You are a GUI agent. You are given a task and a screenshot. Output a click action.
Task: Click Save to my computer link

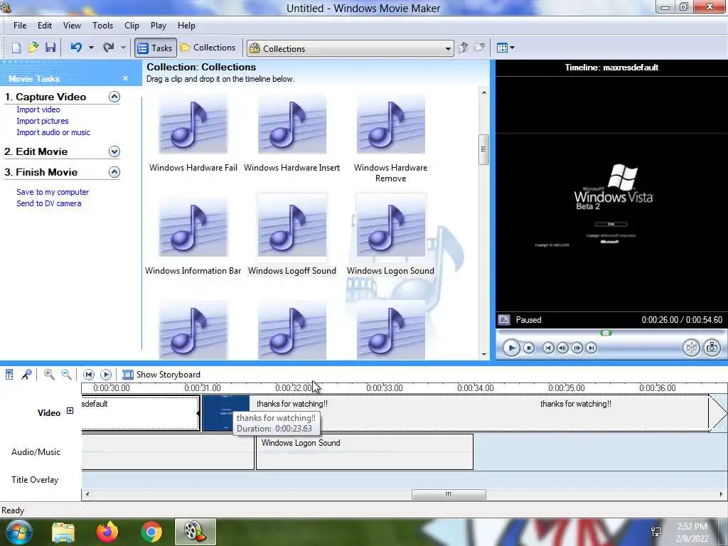pyautogui.click(x=53, y=192)
